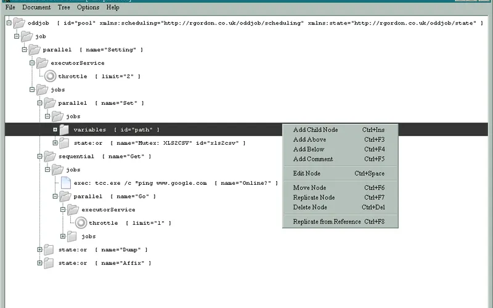The height and width of the screenshot is (308, 493).
Task: Choose Add Child Node from context menu
Action: click(x=340, y=129)
